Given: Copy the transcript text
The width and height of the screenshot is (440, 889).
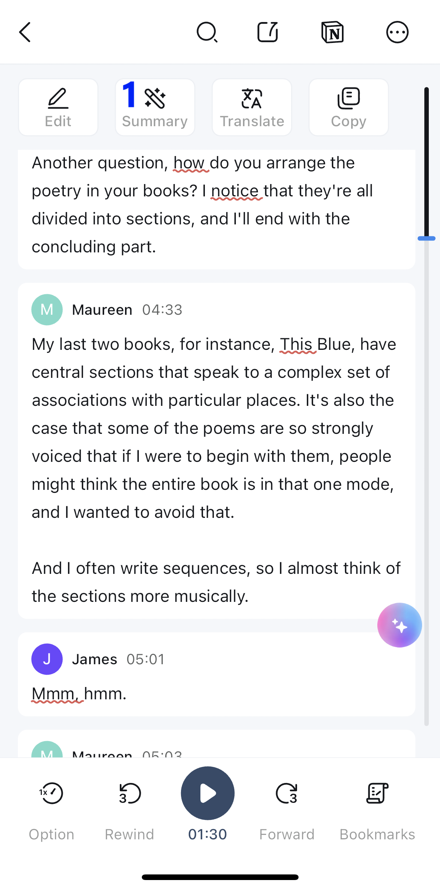Looking at the screenshot, I should click(x=349, y=107).
